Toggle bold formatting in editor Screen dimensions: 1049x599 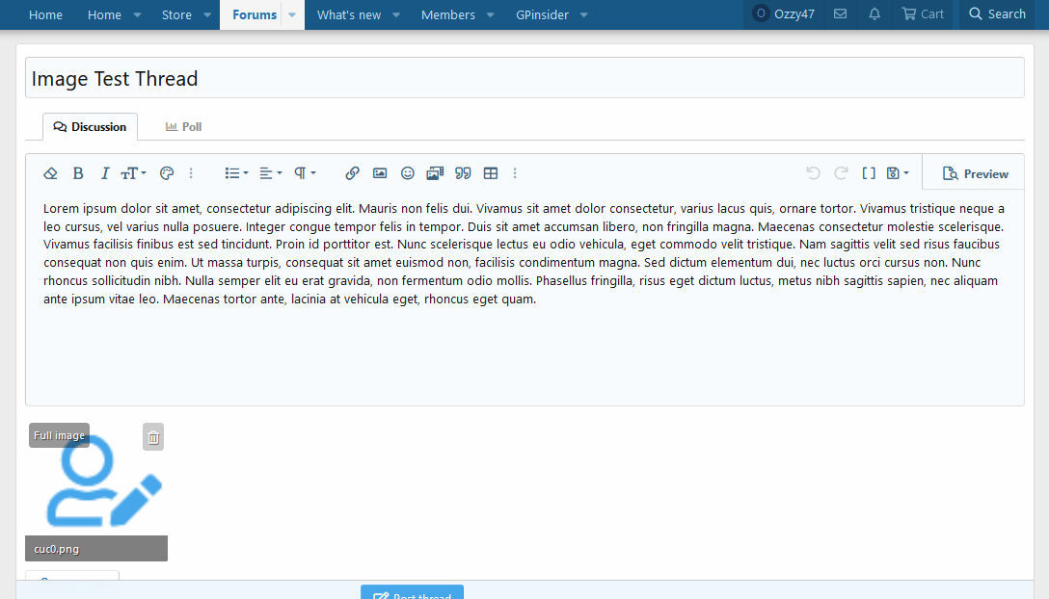click(x=78, y=173)
